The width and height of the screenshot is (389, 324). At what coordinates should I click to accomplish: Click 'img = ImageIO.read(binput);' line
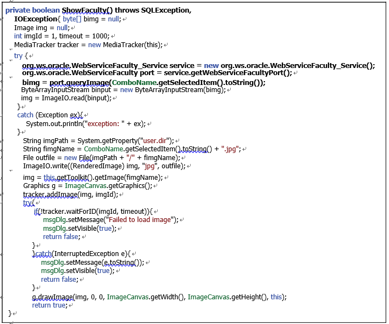(66, 98)
